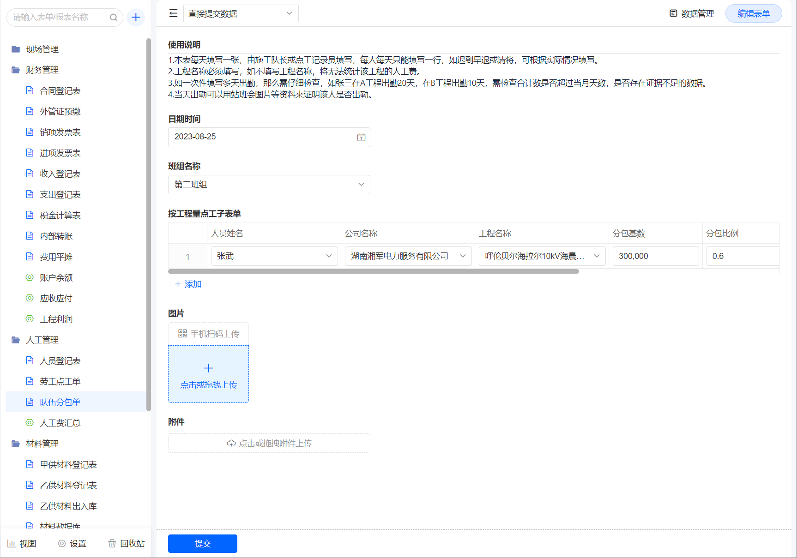Open 合同登记表 from the sidebar
The image size is (797, 558).
pyautogui.click(x=60, y=90)
